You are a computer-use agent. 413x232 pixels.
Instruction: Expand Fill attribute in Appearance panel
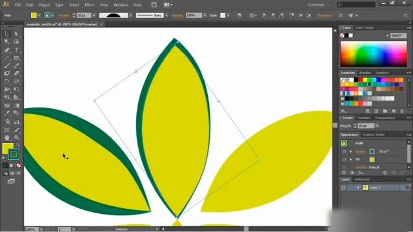coord(350,160)
